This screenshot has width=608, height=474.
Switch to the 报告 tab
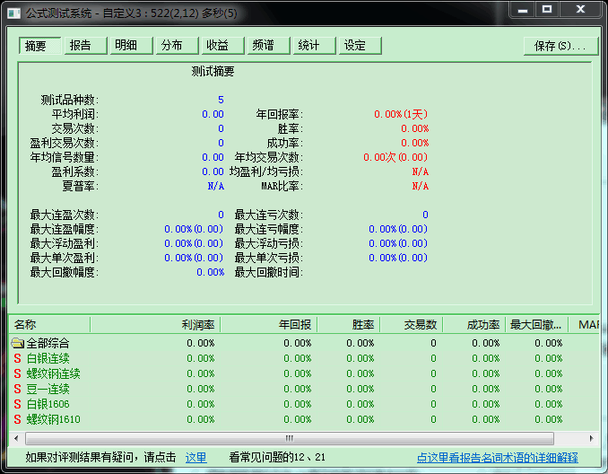tap(83, 46)
